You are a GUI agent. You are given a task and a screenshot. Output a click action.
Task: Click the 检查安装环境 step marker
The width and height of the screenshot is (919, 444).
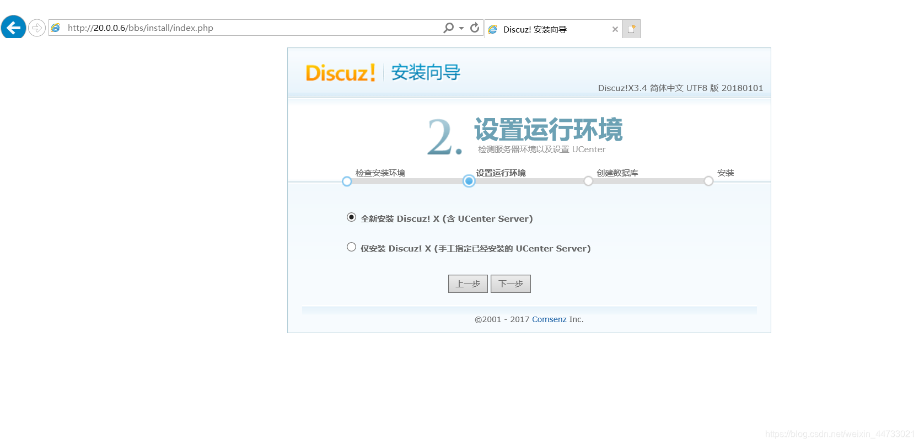(x=347, y=181)
